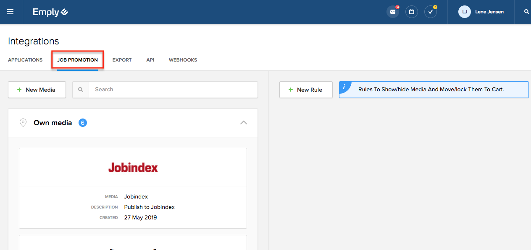
Task: Switch to the Export tab
Action: point(122,60)
